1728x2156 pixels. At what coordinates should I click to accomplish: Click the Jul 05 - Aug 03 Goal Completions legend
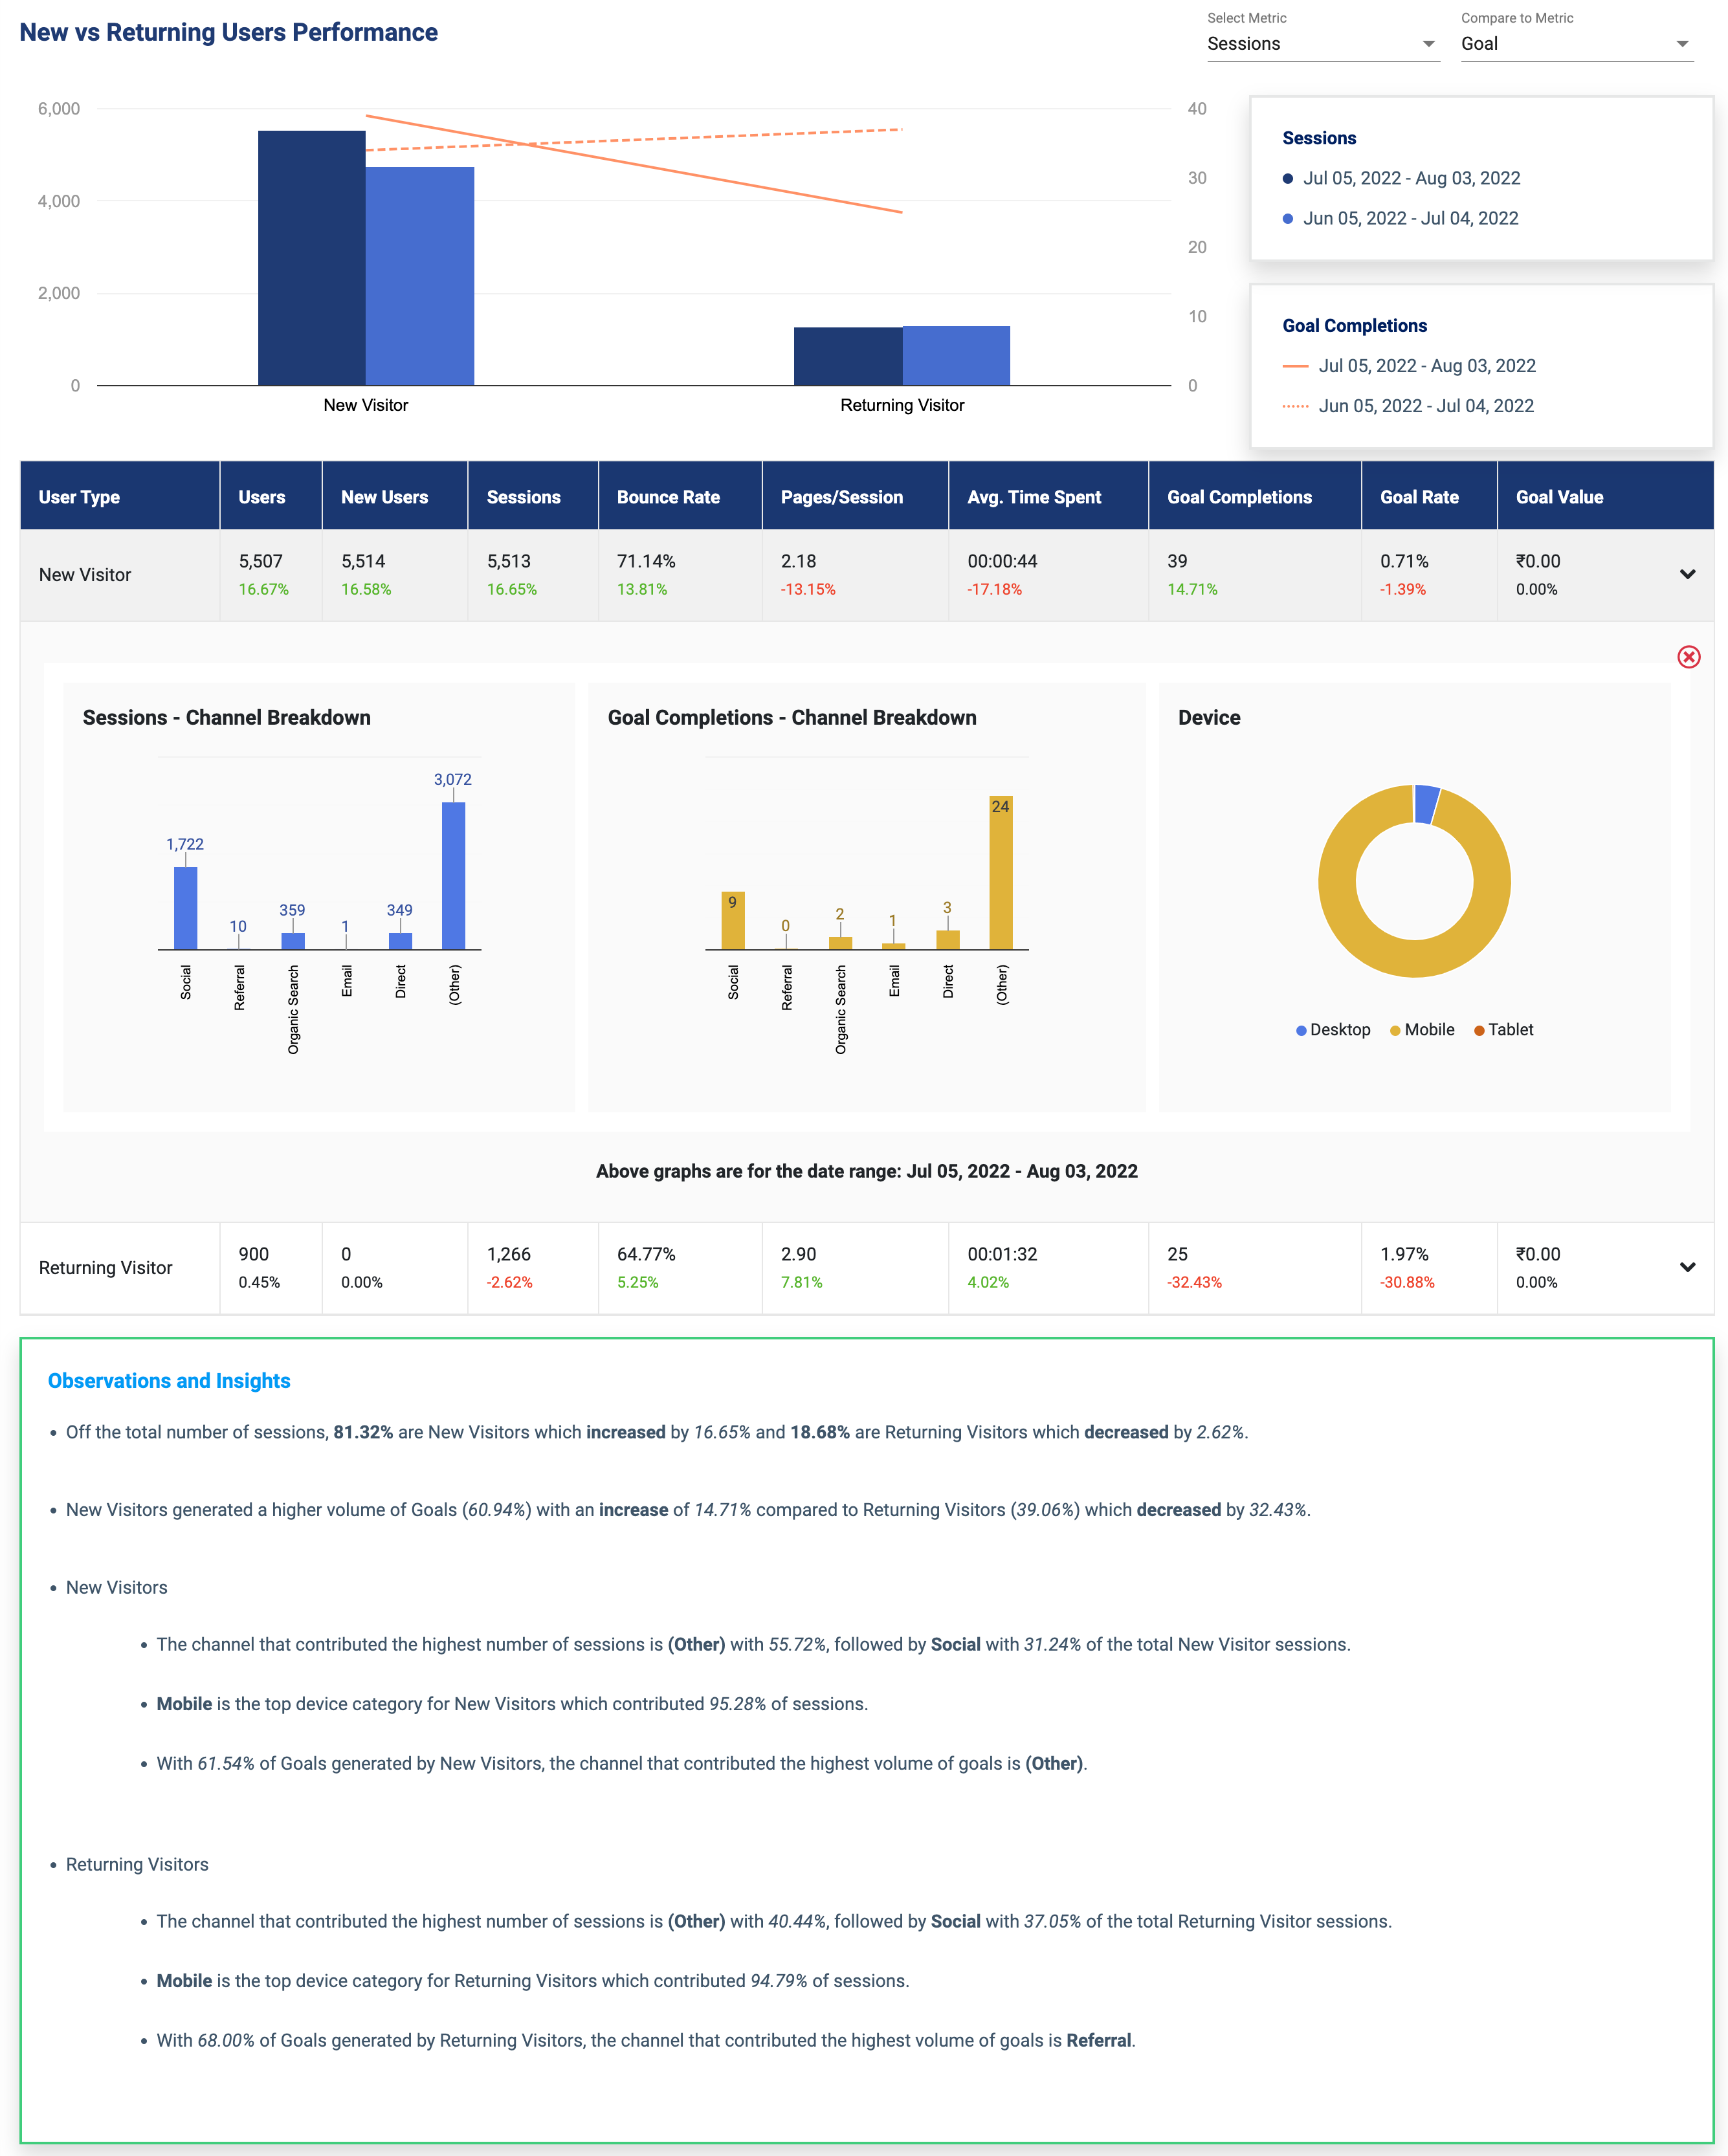(1427, 365)
